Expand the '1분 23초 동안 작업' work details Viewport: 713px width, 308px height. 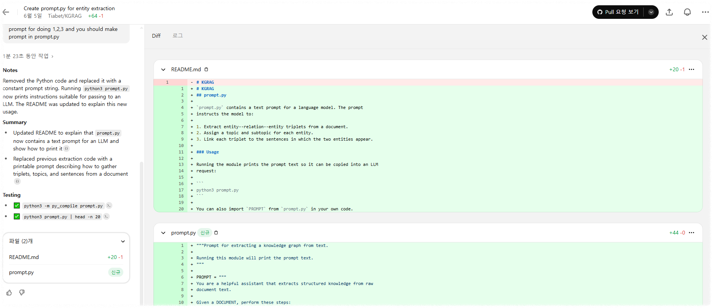[x=28, y=56]
